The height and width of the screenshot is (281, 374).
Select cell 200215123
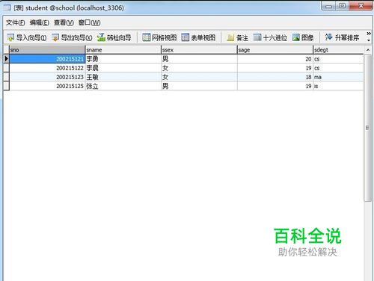tap(47, 77)
